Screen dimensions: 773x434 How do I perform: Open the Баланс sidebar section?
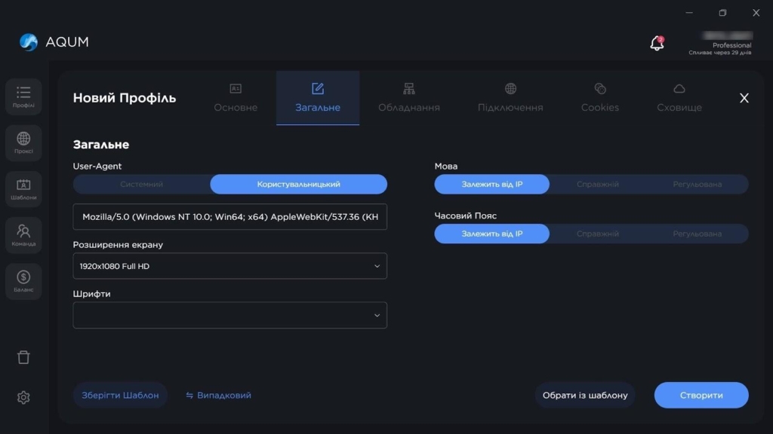pyautogui.click(x=23, y=281)
